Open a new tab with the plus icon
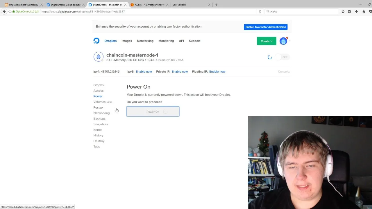This screenshot has width=372, height=209. (216, 5)
